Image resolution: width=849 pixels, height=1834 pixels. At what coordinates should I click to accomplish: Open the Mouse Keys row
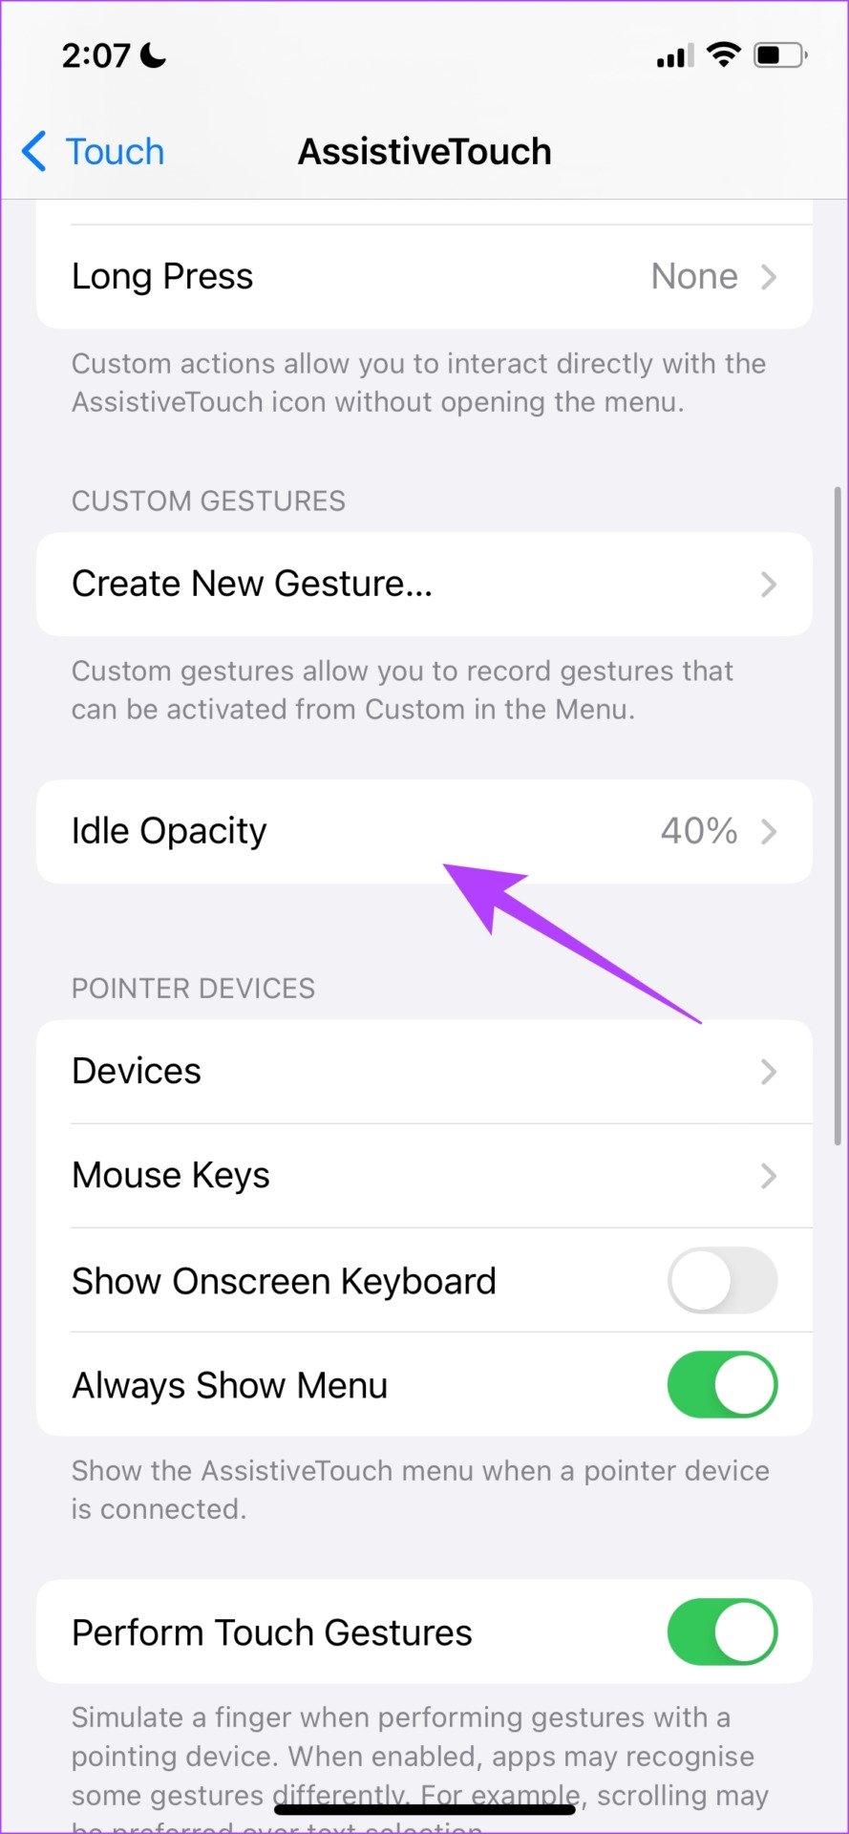[x=424, y=1176]
